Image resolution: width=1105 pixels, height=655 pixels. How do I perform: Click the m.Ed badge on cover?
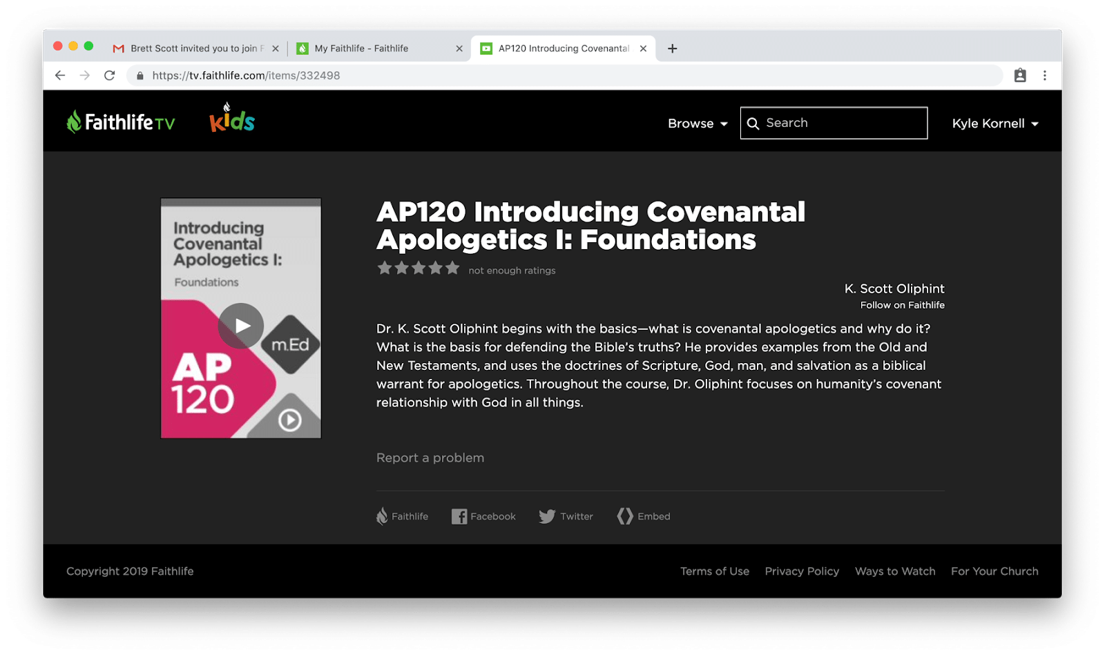(291, 344)
